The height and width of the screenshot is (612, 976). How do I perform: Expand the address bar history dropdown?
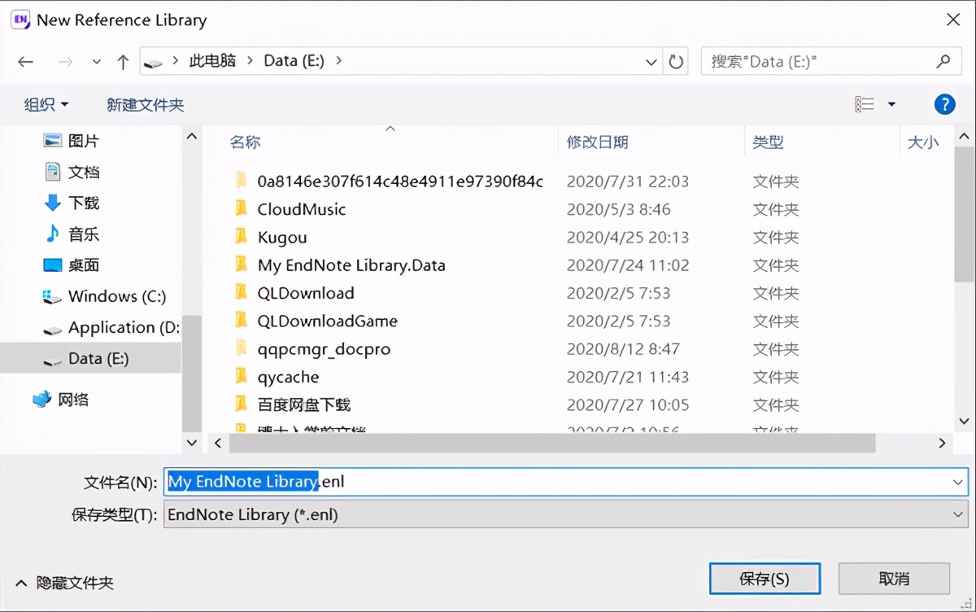tap(651, 62)
